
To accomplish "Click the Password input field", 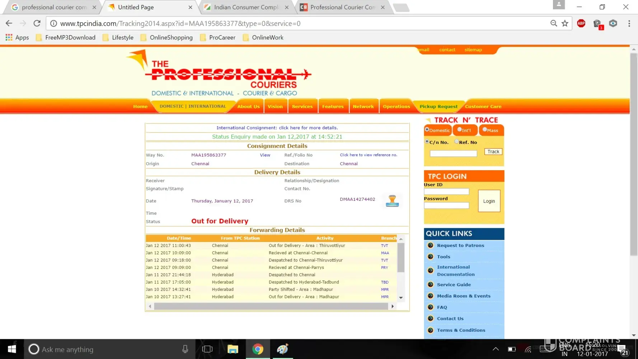I will tap(446, 206).
